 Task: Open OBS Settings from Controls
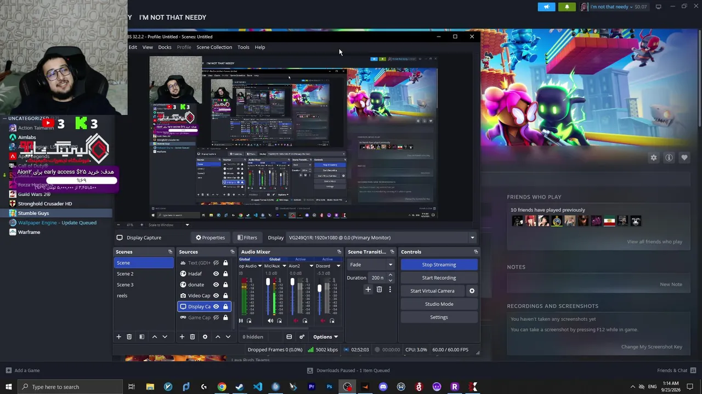439,317
